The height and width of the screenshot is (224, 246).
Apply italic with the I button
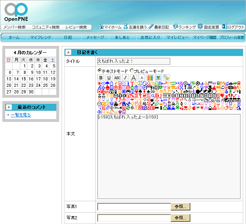(125, 78)
